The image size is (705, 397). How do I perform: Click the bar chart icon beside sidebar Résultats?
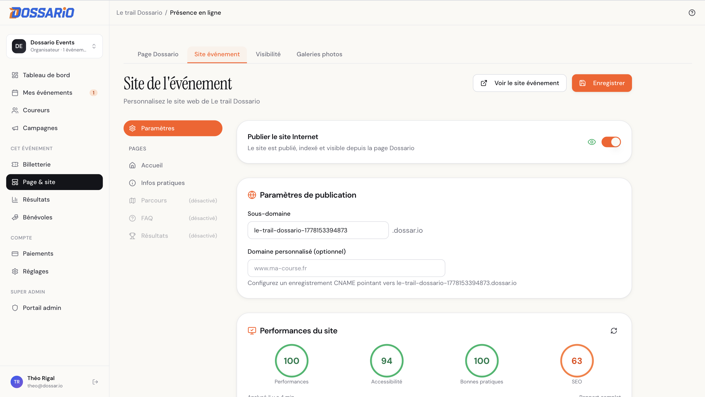[15, 200]
